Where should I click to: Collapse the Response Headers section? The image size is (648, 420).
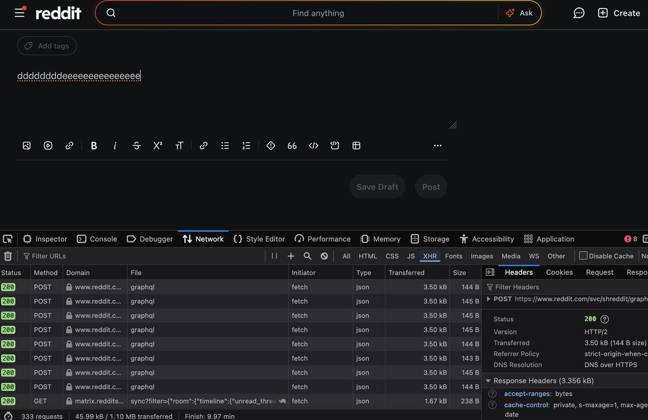(x=488, y=380)
